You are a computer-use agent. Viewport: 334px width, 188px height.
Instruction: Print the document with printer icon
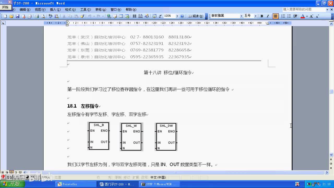37,16
